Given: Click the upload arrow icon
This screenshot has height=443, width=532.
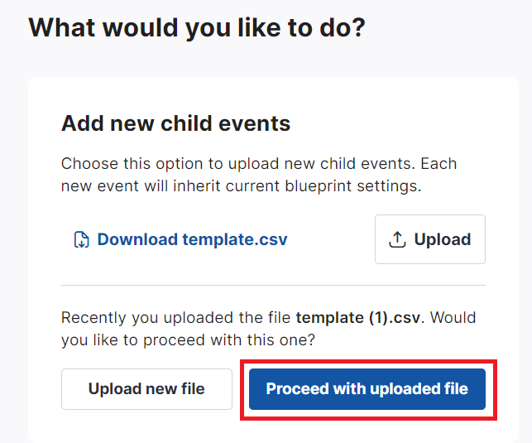Looking at the screenshot, I should (398, 239).
